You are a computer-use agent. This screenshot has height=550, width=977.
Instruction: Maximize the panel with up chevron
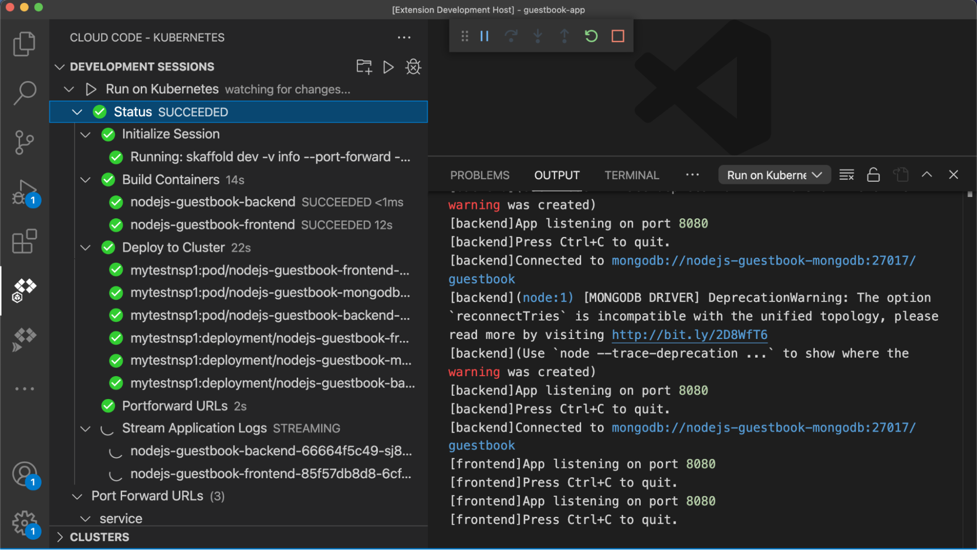pos(927,174)
